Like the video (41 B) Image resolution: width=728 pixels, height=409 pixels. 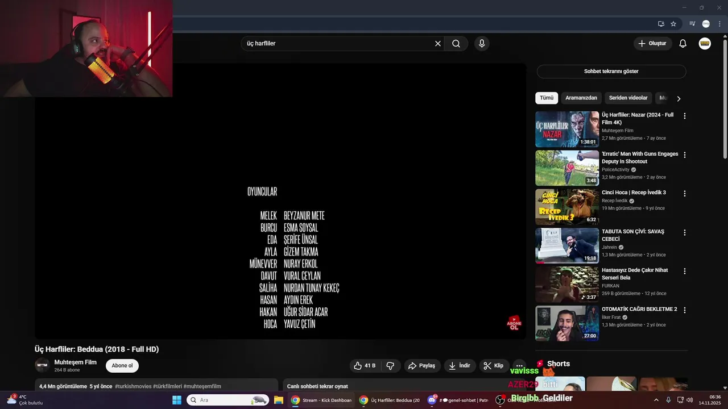point(365,366)
